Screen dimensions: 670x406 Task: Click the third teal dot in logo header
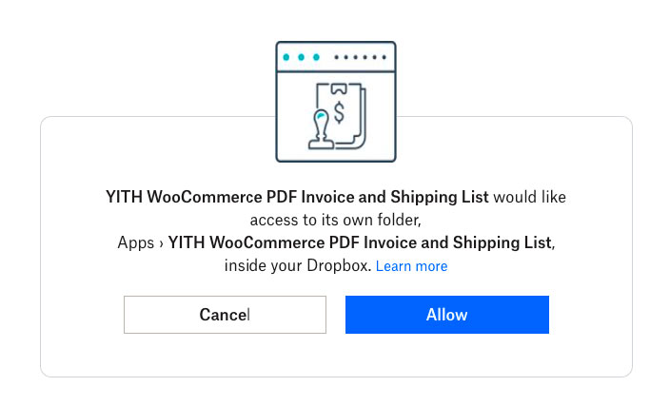[x=316, y=57]
